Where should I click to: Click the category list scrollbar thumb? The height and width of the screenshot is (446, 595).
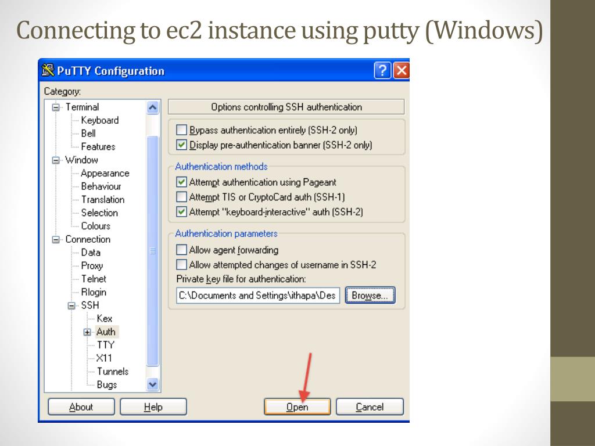[153, 251]
